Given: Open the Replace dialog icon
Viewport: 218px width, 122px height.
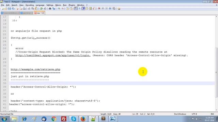Looking at the screenshot, I should point(54,8).
